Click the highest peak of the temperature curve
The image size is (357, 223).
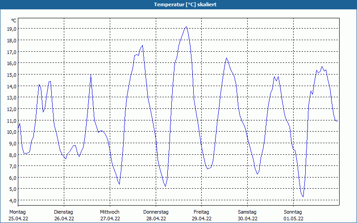[x=186, y=27]
